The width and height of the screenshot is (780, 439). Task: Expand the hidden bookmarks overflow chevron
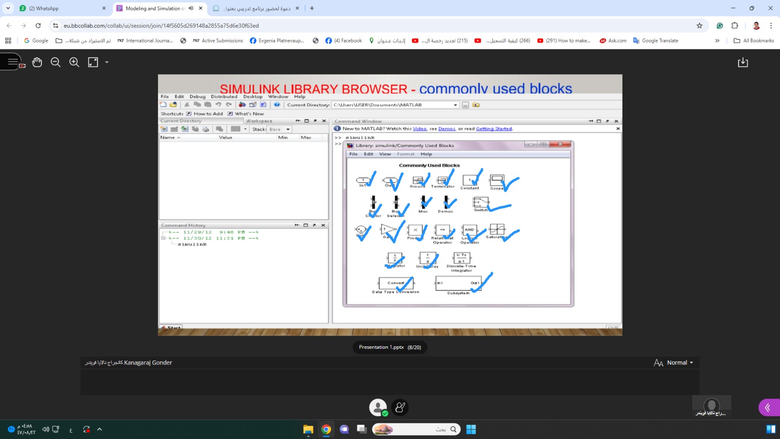coord(717,40)
